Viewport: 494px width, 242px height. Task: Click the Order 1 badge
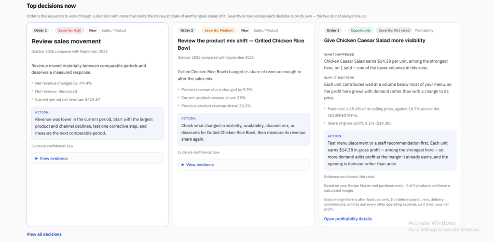pos(41,30)
